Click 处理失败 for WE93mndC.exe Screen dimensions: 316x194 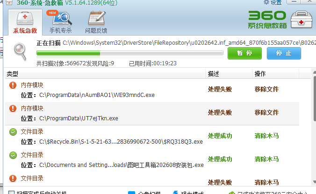coord(220,89)
